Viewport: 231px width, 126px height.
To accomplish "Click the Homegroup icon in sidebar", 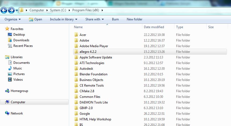I will (7, 91).
